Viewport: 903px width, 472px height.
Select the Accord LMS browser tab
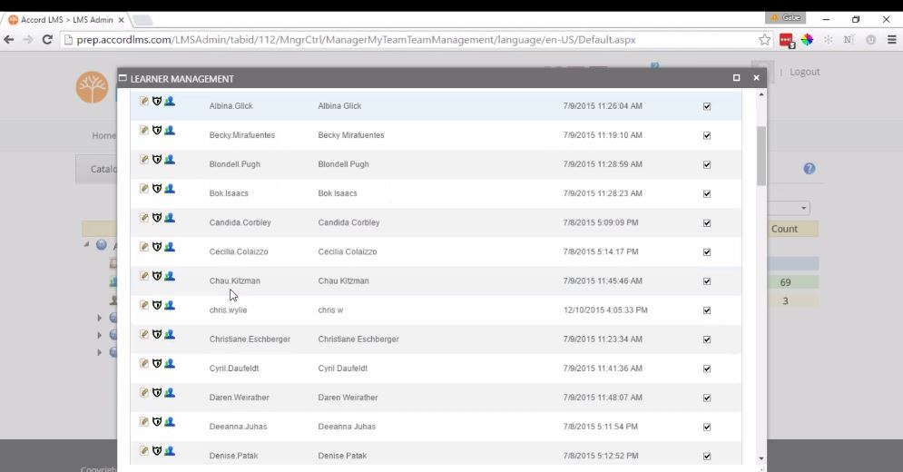point(65,19)
